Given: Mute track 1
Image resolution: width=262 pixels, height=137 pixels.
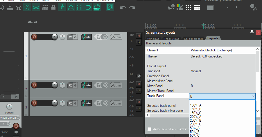Looking at the screenshot, I should click(x=139, y=35).
